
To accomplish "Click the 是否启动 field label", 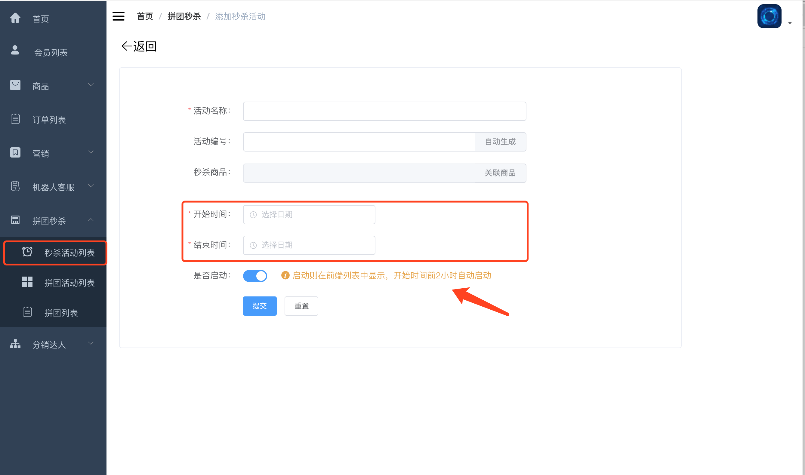I will tap(212, 275).
